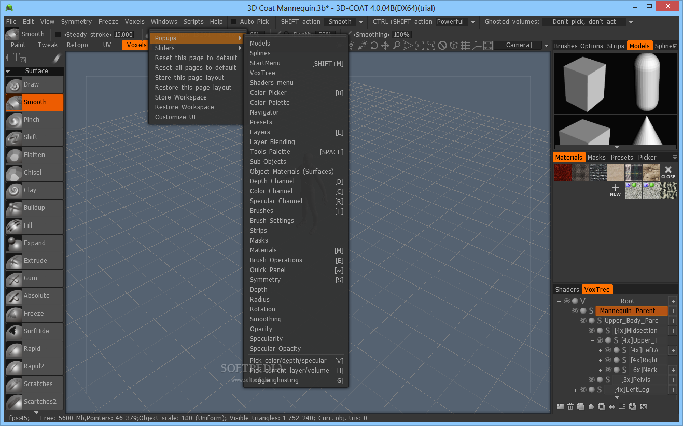Toggle visibility eye of Root
683x426 pixels.
click(567, 301)
